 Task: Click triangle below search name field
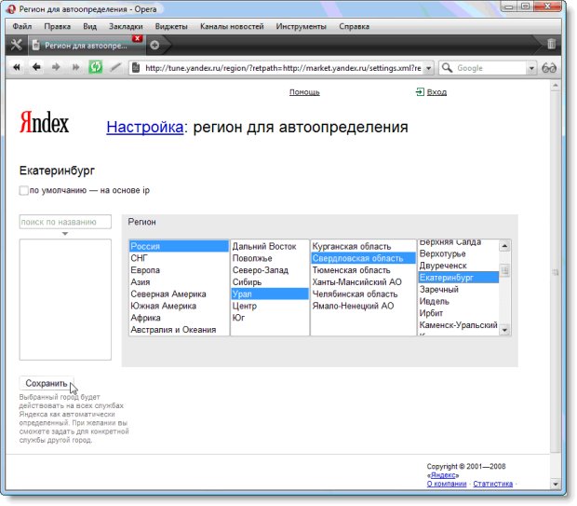[x=65, y=234]
